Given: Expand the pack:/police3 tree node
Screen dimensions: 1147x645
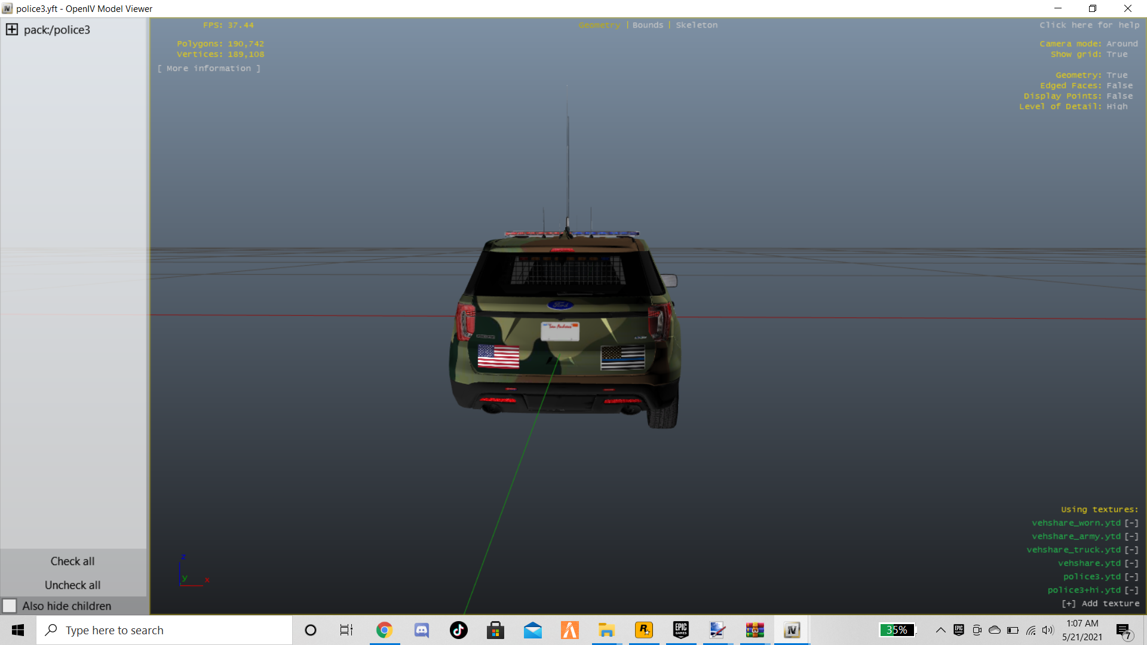Looking at the screenshot, I should [x=12, y=30].
